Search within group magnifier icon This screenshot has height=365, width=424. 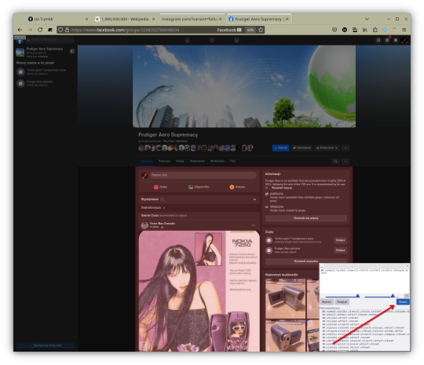(x=335, y=162)
